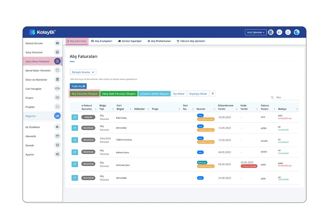Viewport: 329px width, 223px height.
Task: Open the user profile avatar in header
Action: point(297,32)
